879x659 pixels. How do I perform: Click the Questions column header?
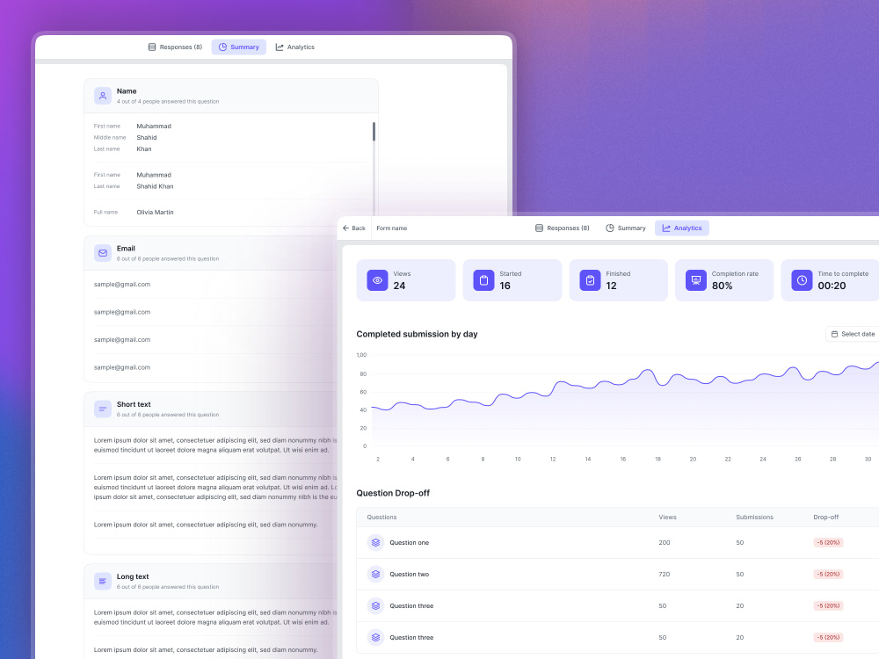(381, 518)
